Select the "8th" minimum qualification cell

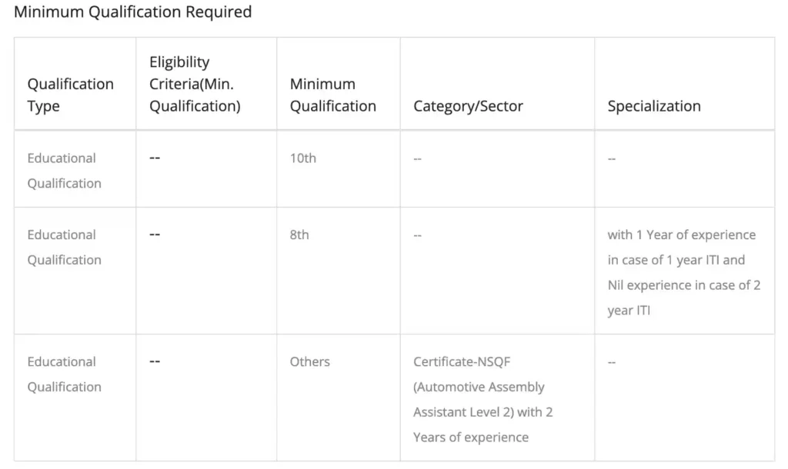coord(299,234)
